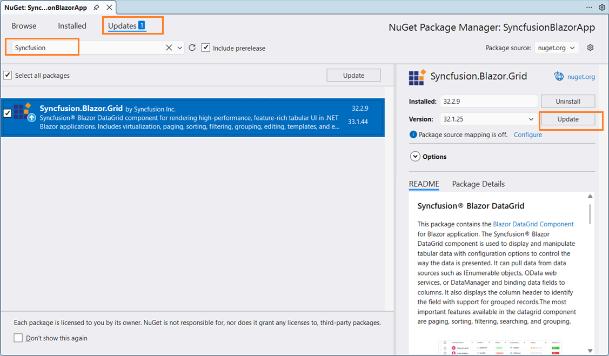Uncheck Select all packages checkbox
609x356 pixels.
click(x=8, y=76)
